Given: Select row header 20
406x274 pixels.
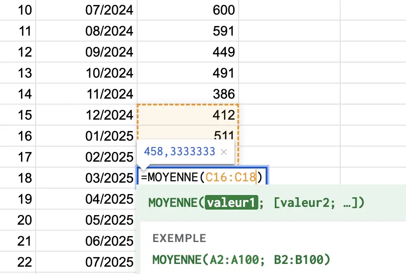Looking at the screenshot, I should [18, 220].
